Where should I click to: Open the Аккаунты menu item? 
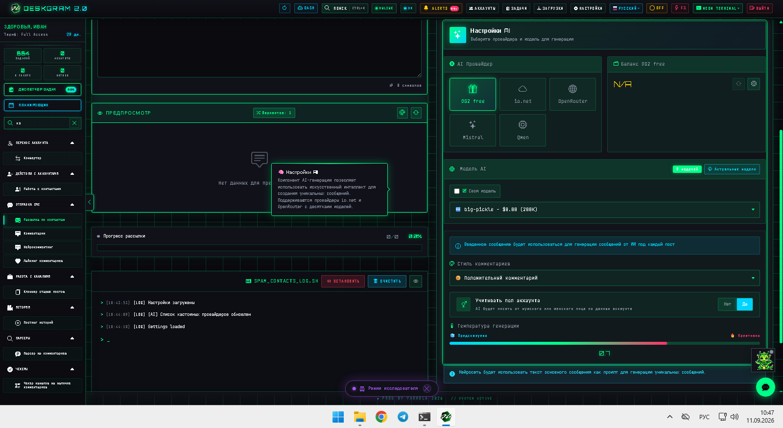pyautogui.click(x=482, y=8)
